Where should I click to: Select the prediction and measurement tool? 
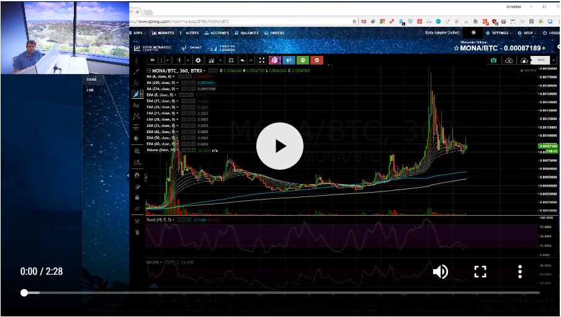(136, 127)
